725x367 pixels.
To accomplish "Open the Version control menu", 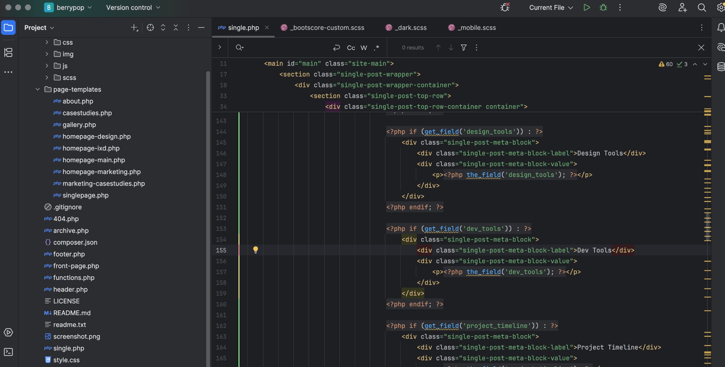I will (x=133, y=8).
